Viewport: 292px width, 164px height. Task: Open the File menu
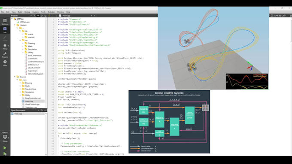pyautogui.click(x=3, y=12)
